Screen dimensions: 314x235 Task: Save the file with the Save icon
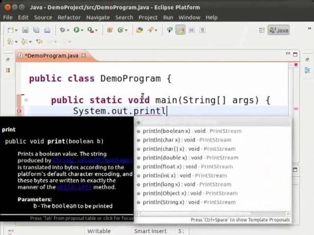click(x=25, y=30)
